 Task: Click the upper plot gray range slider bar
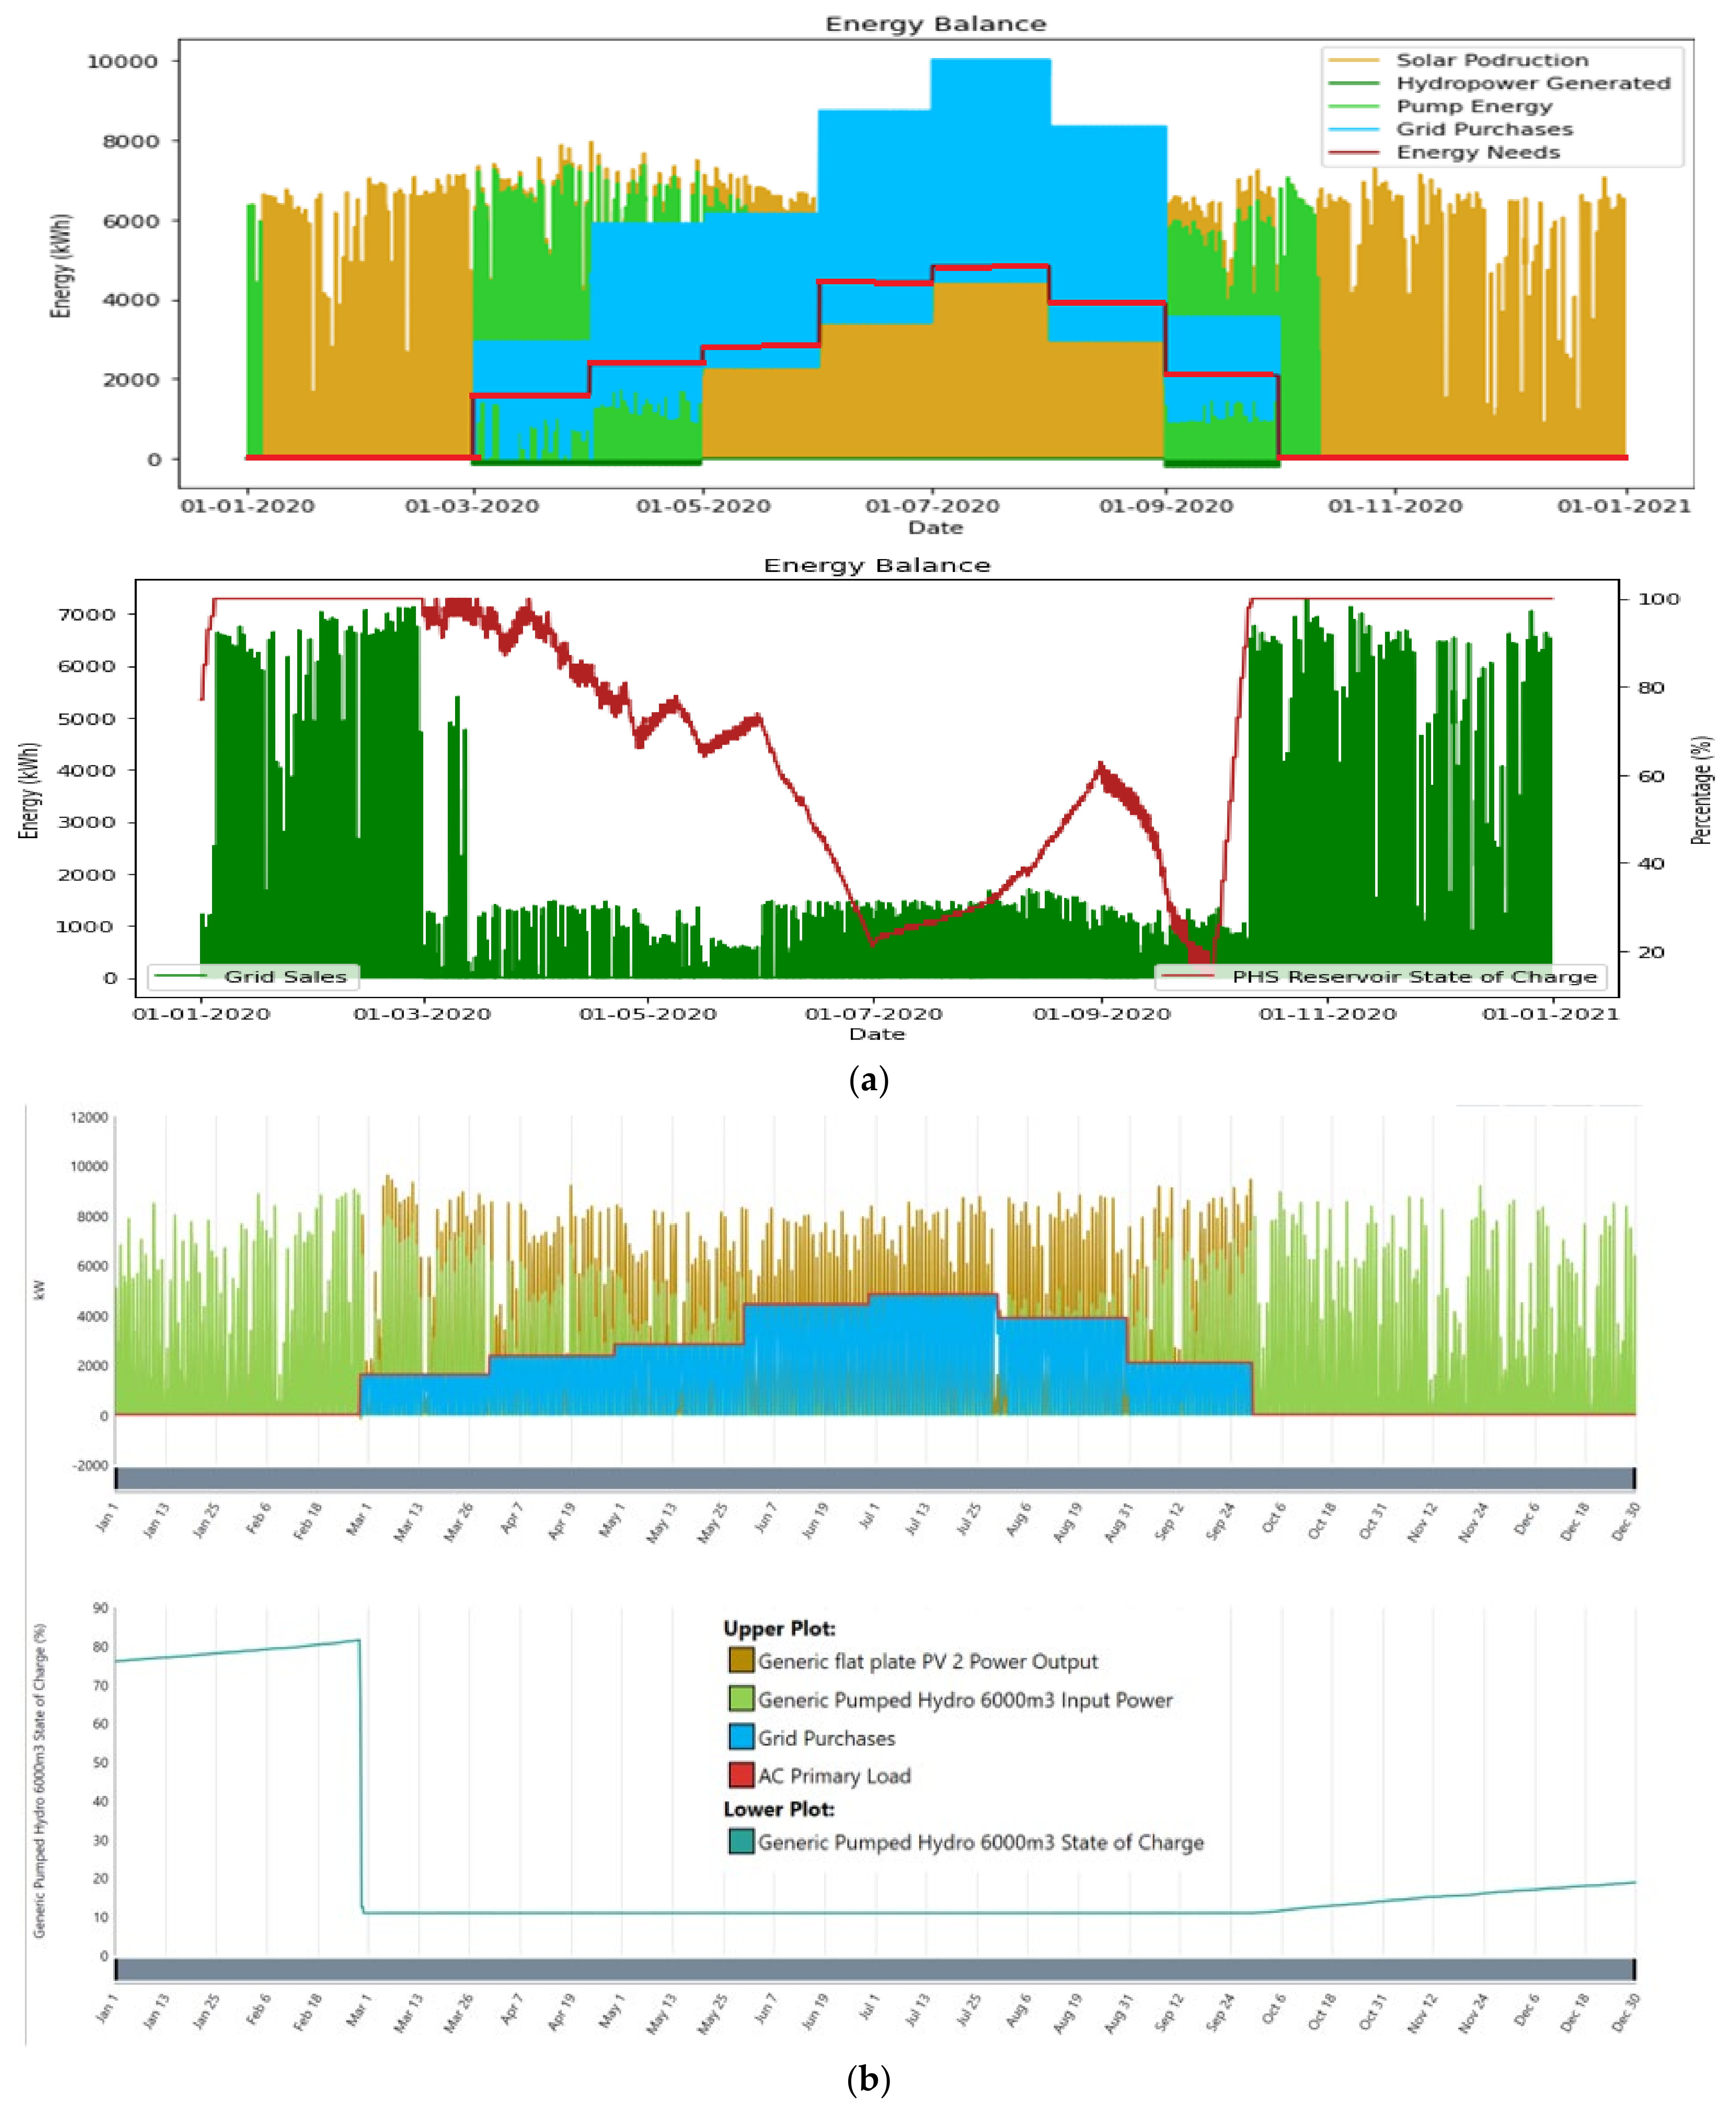click(x=875, y=1478)
